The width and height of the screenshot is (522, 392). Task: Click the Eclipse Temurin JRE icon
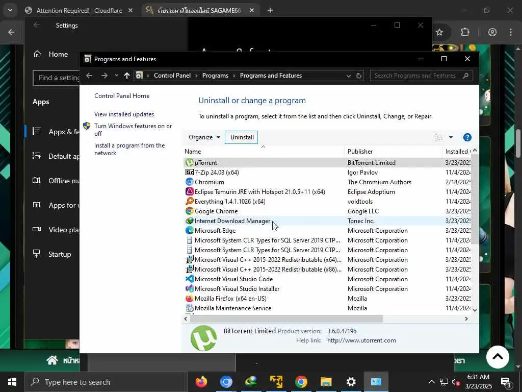tap(190, 192)
